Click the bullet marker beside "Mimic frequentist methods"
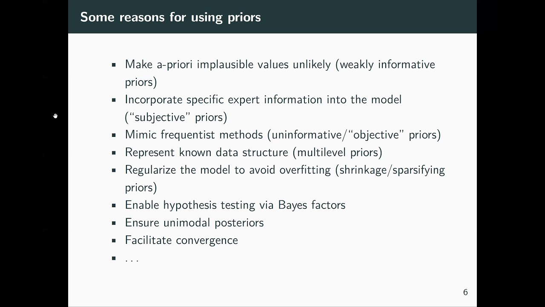 click(114, 135)
